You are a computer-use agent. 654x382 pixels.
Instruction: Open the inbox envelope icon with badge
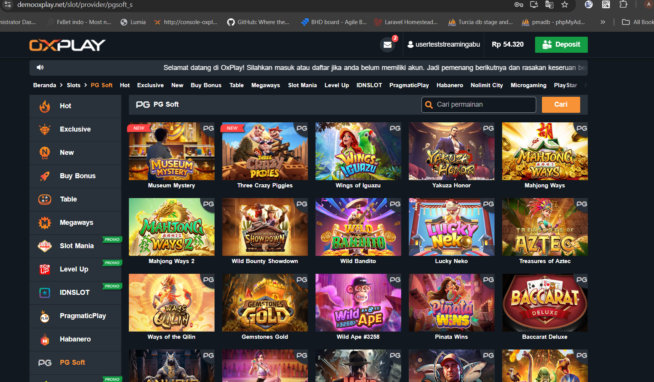click(388, 44)
